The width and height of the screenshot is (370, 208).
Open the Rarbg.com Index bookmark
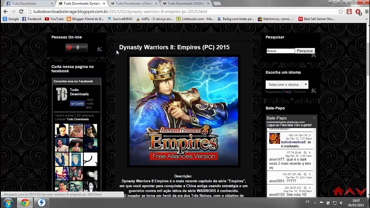click(235, 19)
